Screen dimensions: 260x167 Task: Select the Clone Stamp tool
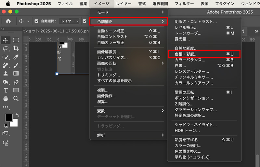point(6,74)
